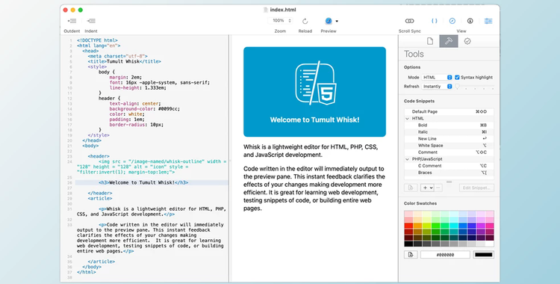
Task: Pick the black color swatch in grid
Action: point(408,244)
